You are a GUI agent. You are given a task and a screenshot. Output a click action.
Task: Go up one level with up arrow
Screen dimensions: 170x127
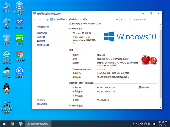(47, 20)
